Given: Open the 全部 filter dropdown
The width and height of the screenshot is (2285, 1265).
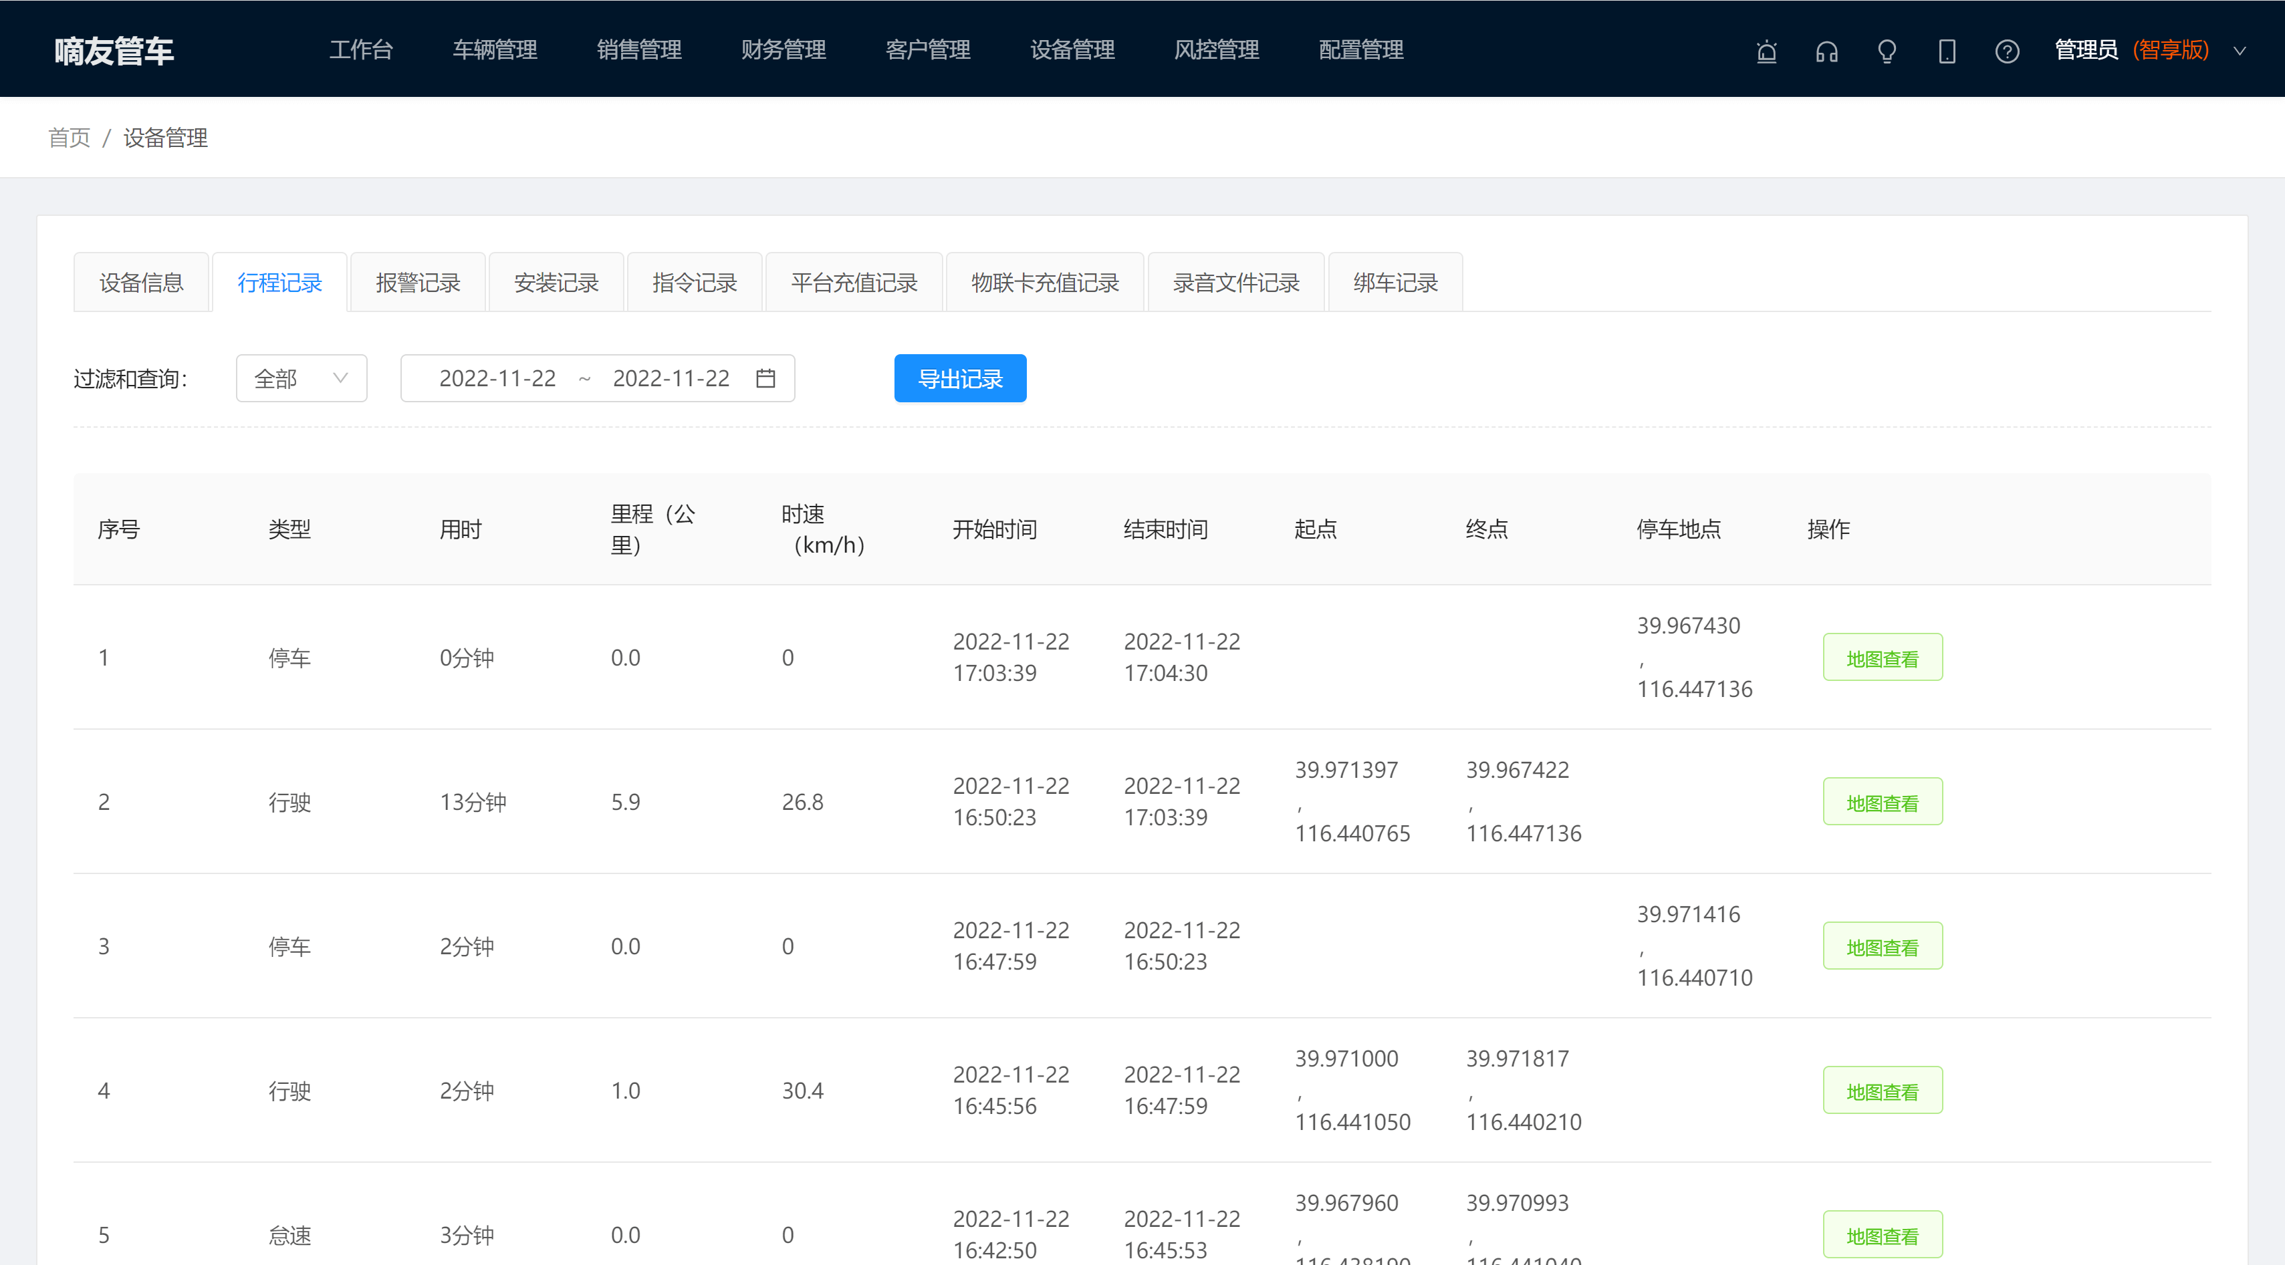Looking at the screenshot, I should [302, 378].
